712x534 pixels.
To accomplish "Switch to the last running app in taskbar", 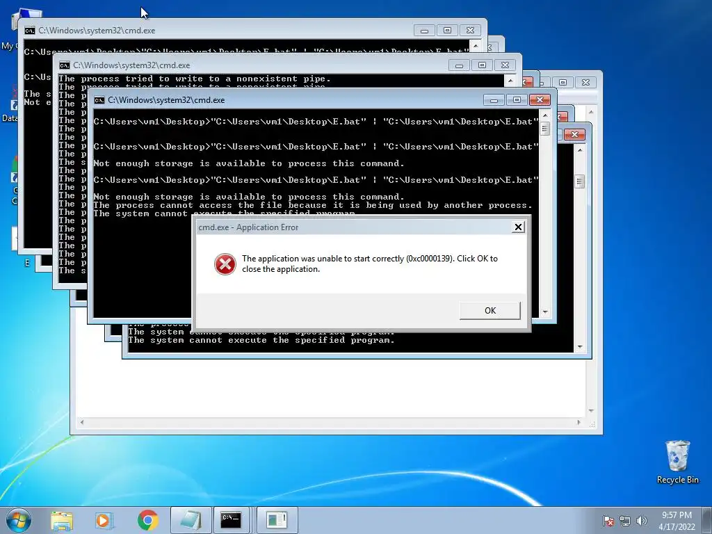I will click(x=277, y=520).
